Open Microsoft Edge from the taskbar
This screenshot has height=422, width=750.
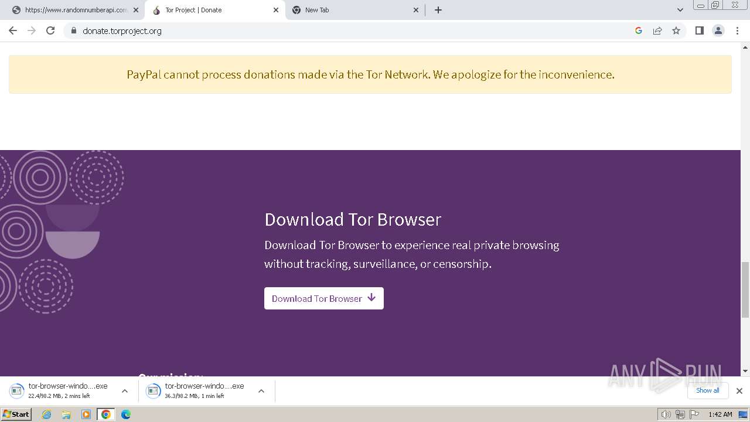[x=126, y=414]
